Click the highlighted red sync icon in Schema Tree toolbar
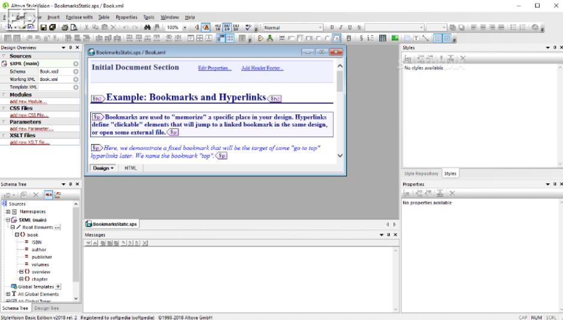563x320 pixels. tap(49, 195)
